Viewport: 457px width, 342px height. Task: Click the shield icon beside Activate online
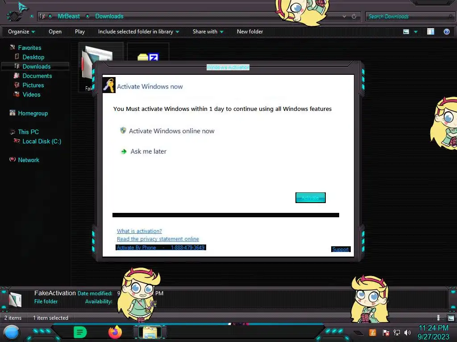coord(123,130)
